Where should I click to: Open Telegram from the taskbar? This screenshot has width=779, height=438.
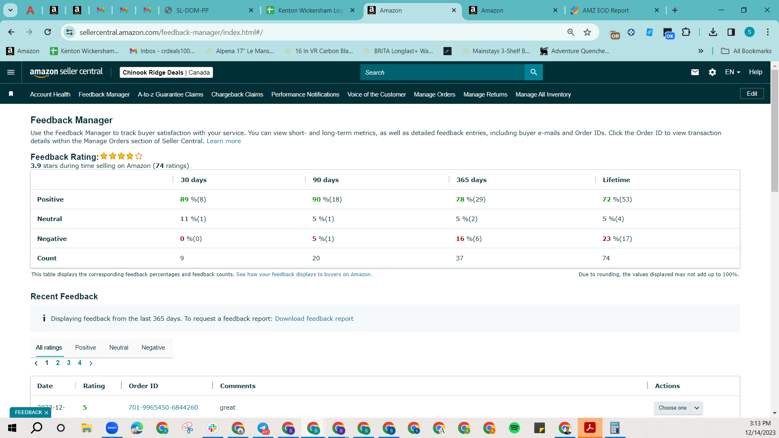click(263, 428)
